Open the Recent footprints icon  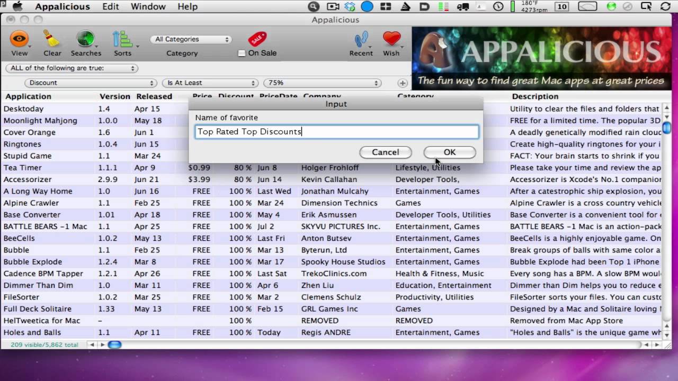[361, 39]
